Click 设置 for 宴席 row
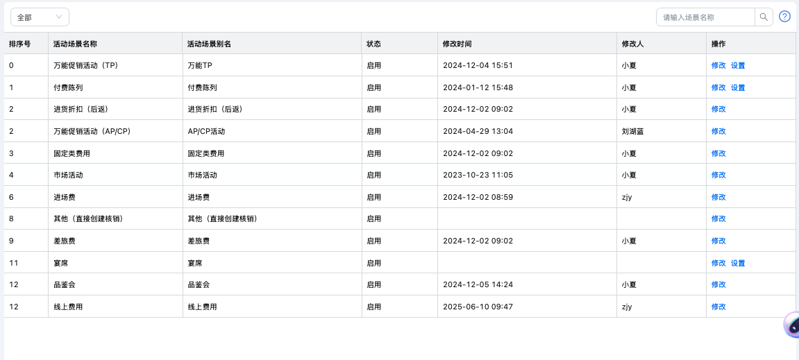The width and height of the screenshot is (799, 360). coord(738,264)
